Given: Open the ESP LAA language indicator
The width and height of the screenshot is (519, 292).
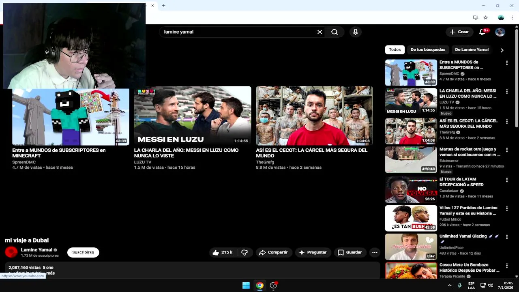Looking at the screenshot, I should (471, 286).
